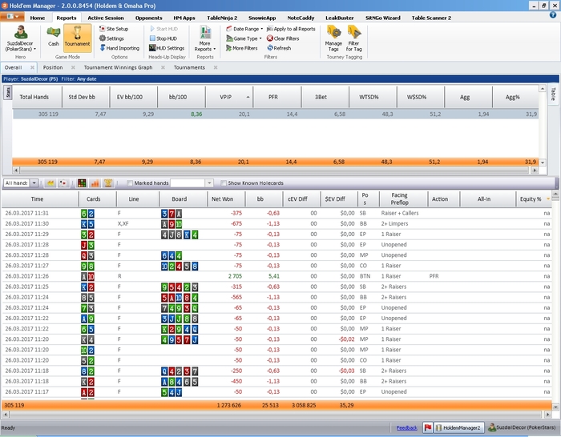Click the Start HUD icon
The height and width of the screenshot is (437, 561).
pyautogui.click(x=152, y=29)
